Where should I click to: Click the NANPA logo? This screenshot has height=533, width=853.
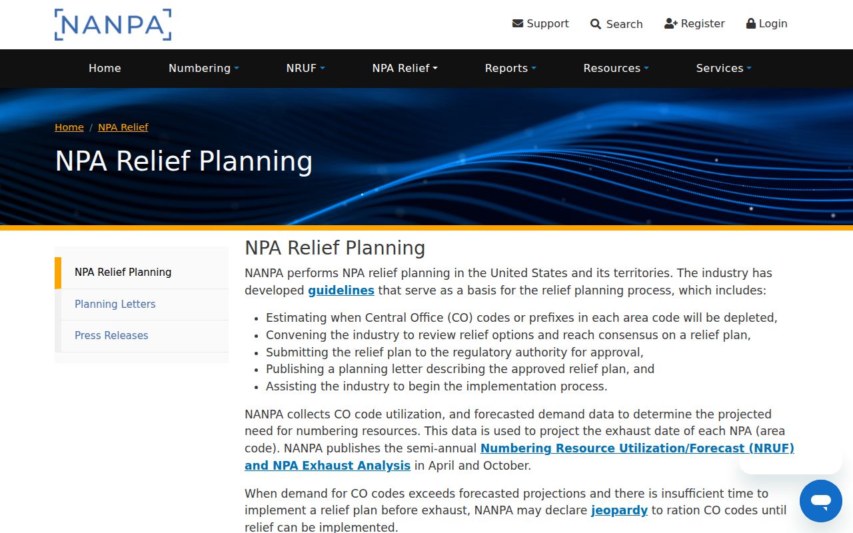click(x=113, y=25)
